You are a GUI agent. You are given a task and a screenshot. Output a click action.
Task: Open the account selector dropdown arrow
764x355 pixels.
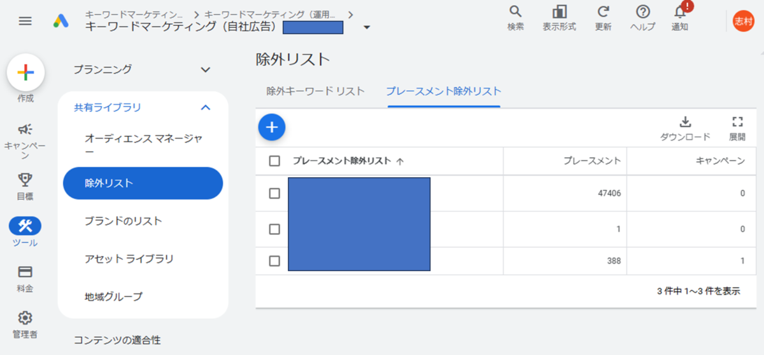coord(367,27)
